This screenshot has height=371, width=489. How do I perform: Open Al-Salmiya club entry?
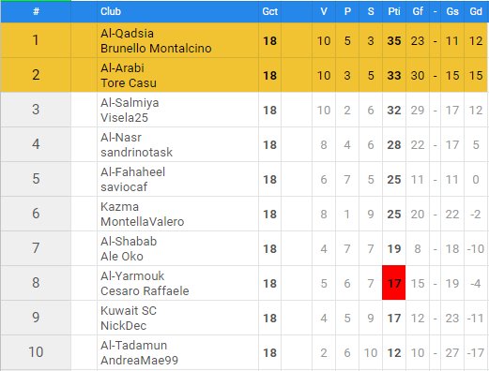point(130,103)
